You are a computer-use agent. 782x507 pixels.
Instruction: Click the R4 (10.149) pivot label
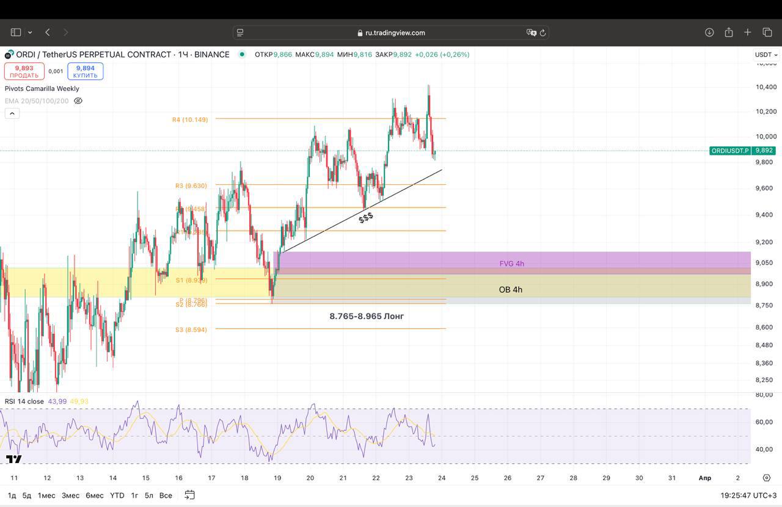(190, 120)
